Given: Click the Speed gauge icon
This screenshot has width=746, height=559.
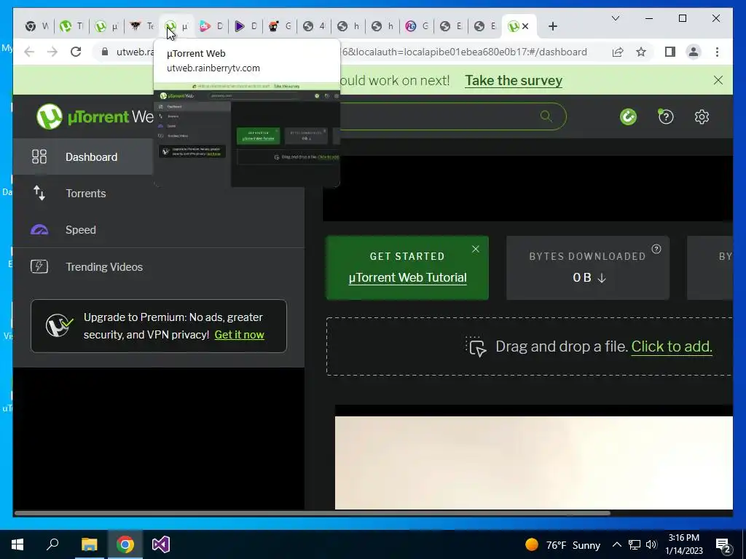Looking at the screenshot, I should click(39, 230).
